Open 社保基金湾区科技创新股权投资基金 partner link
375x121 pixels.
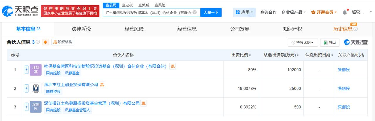105,66
